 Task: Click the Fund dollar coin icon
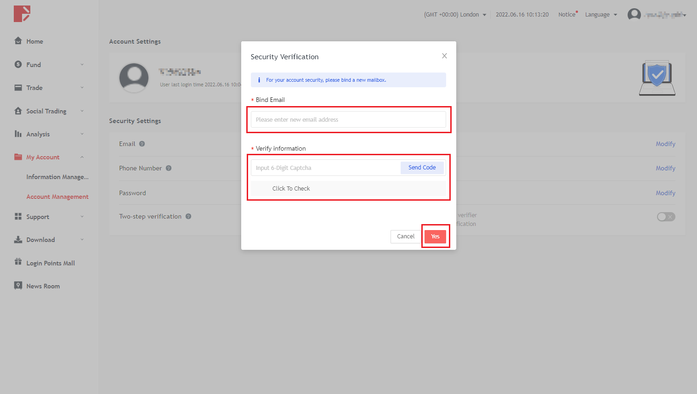pos(18,64)
